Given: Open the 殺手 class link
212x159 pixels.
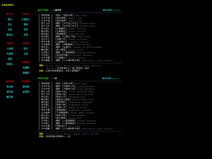Looking at the screenshot, I should point(26,48).
